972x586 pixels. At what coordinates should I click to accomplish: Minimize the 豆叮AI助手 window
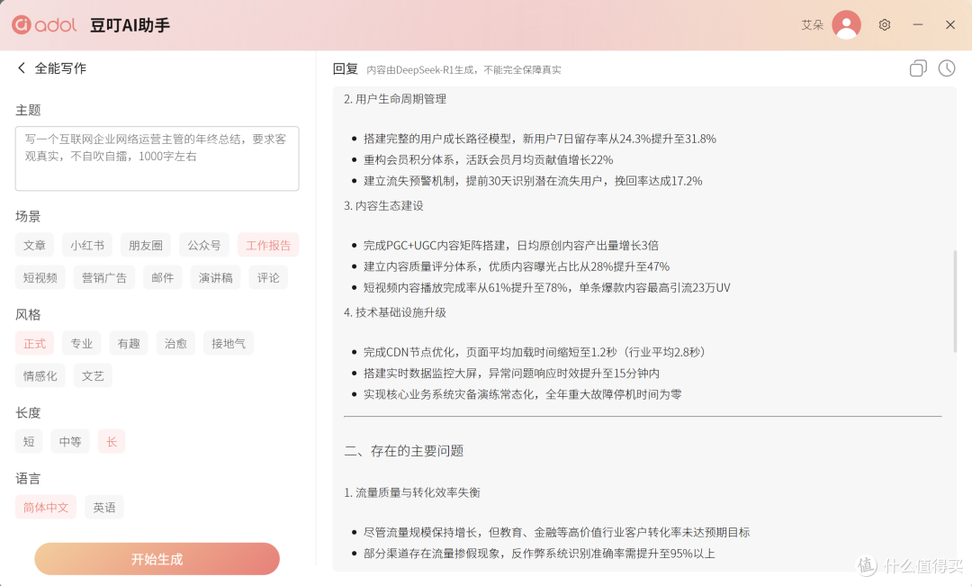pos(917,25)
